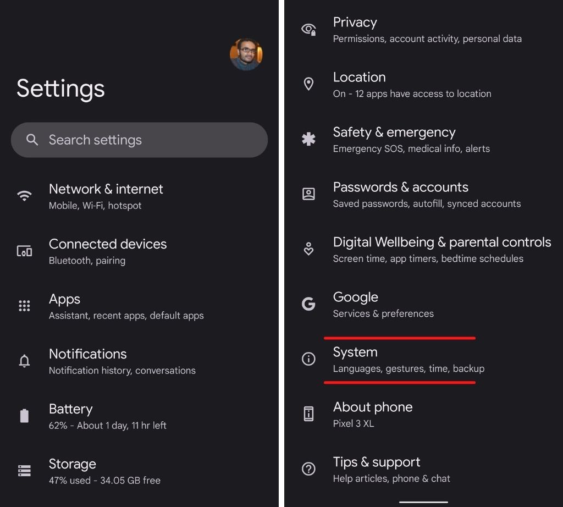563x507 pixels.
Task: Tap the Wi-Fi icon for Network & internet
Action: coord(24,196)
